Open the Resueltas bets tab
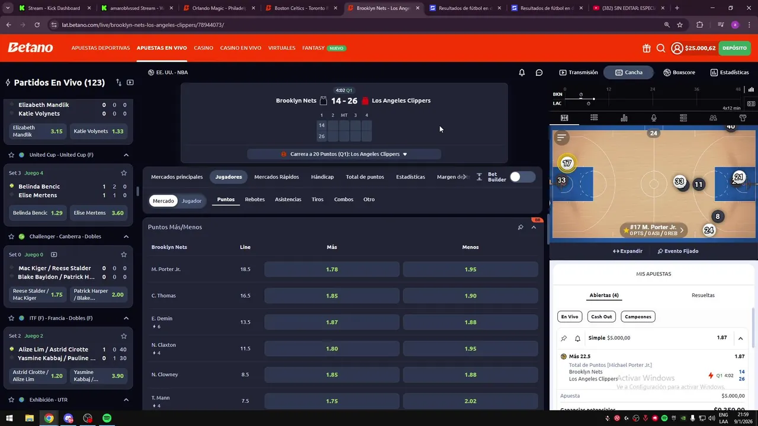 click(x=703, y=295)
